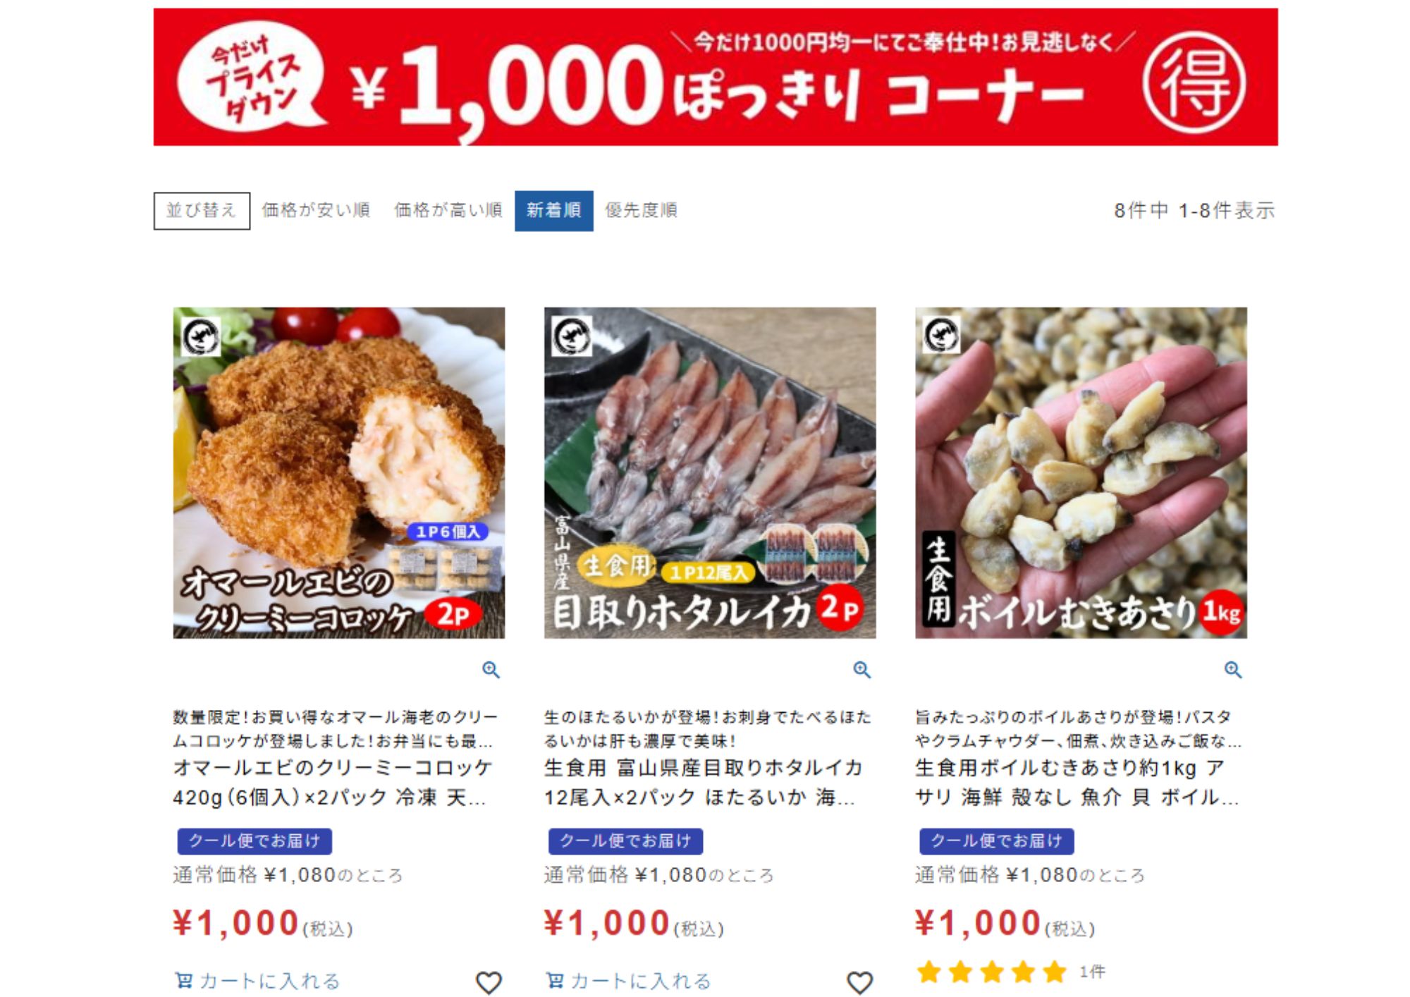
Task: Open the ¥1,000 ぽっきりコーナー banner
Action: [x=716, y=77]
